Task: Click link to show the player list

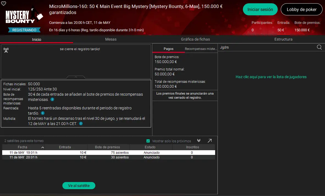Action: (x=271, y=77)
